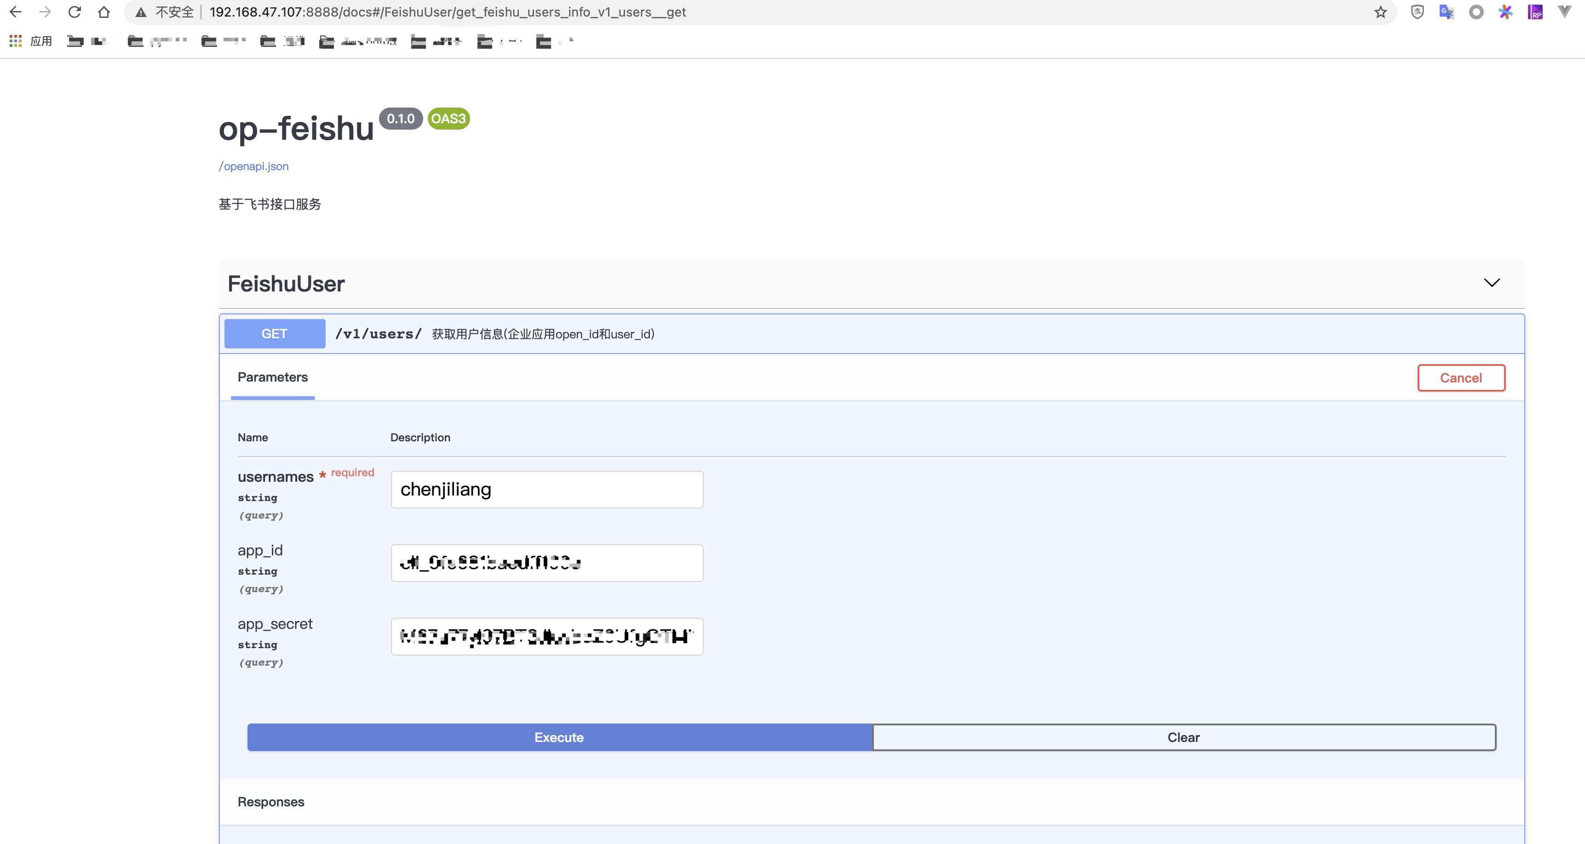This screenshot has height=844, width=1585.
Task: Open the /openapi.json link
Action: coord(253,166)
